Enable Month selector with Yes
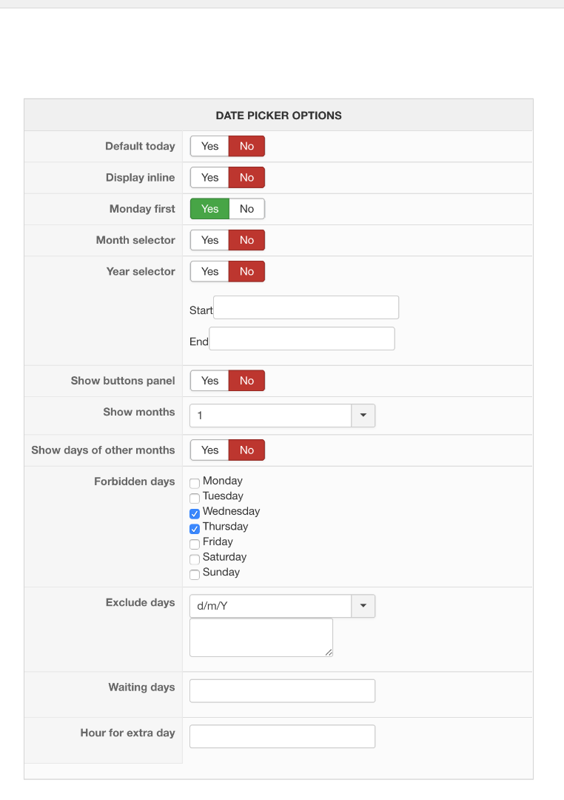564x800 pixels. (209, 240)
